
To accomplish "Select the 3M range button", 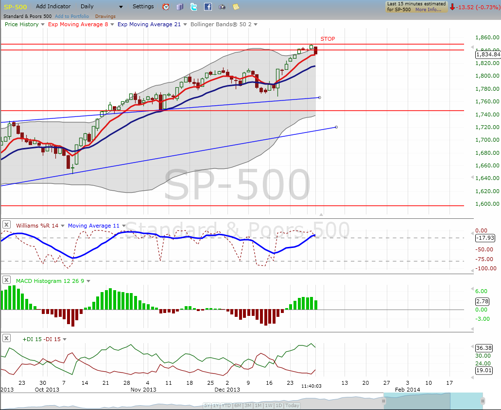I will pos(248,406).
